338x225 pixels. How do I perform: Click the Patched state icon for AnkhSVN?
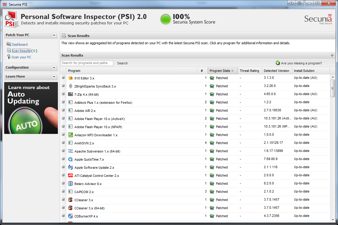click(212, 143)
